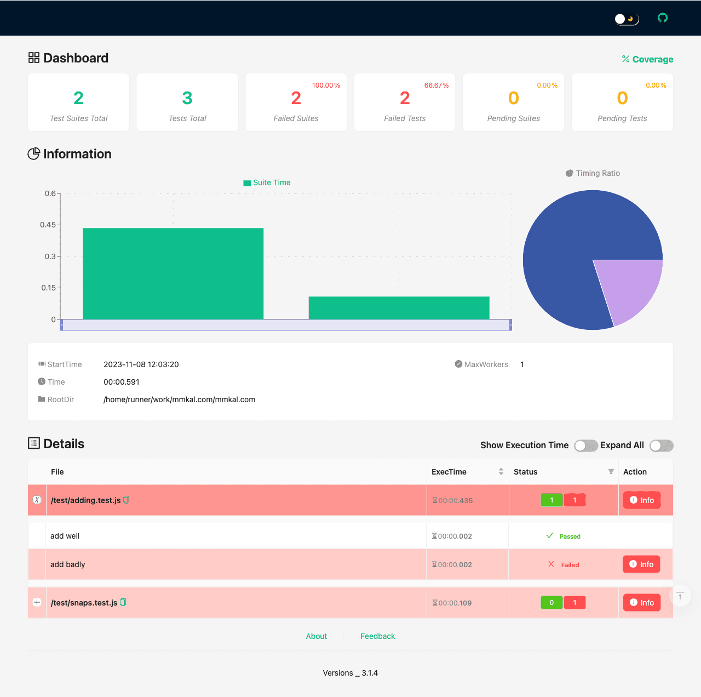Turn on the Expand All switch
Viewport: 701px width, 697px height.
tap(661, 445)
